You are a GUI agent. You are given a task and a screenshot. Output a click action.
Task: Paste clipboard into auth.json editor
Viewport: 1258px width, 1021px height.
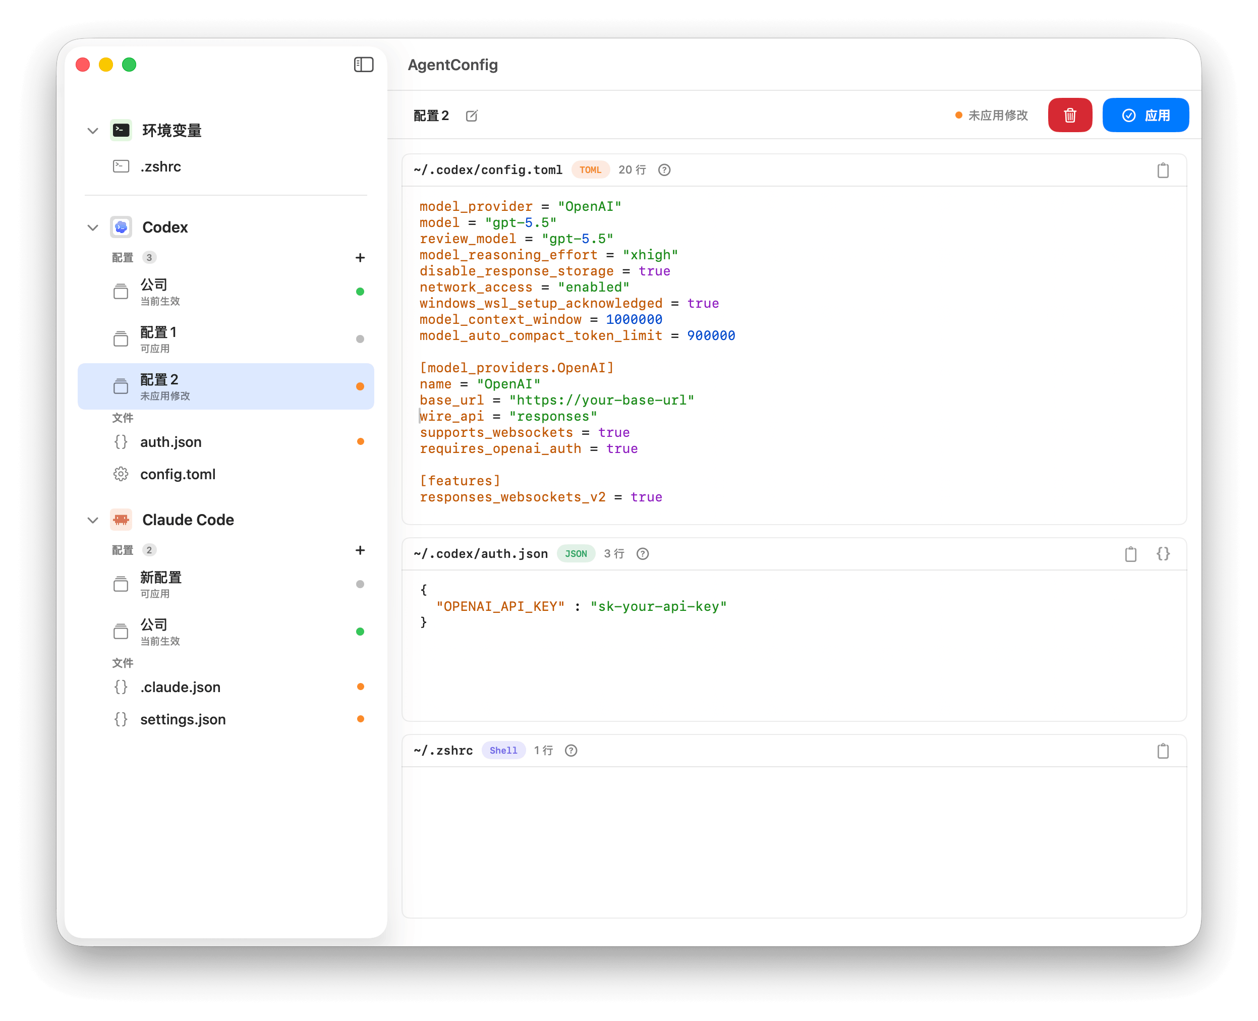[x=1130, y=554]
